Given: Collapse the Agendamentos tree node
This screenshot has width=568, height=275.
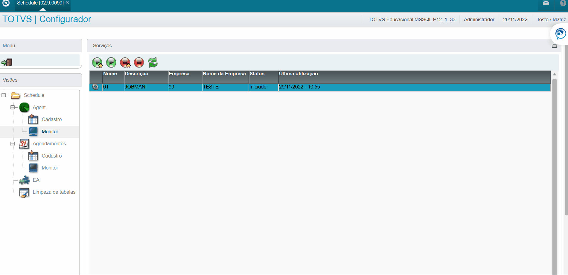Looking at the screenshot, I should [13, 144].
